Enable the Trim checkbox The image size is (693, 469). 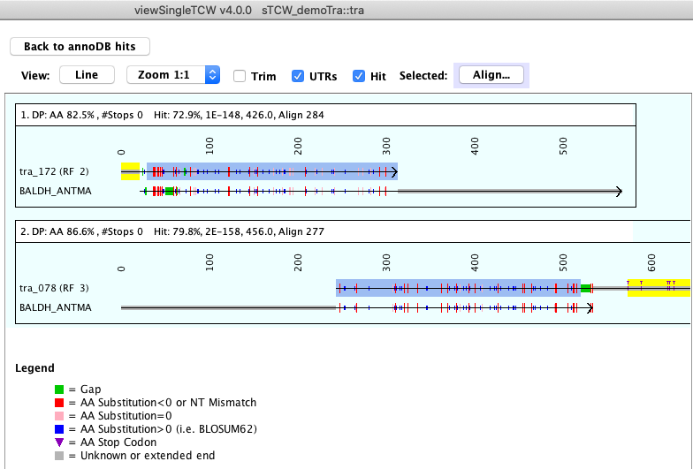point(240,76)
